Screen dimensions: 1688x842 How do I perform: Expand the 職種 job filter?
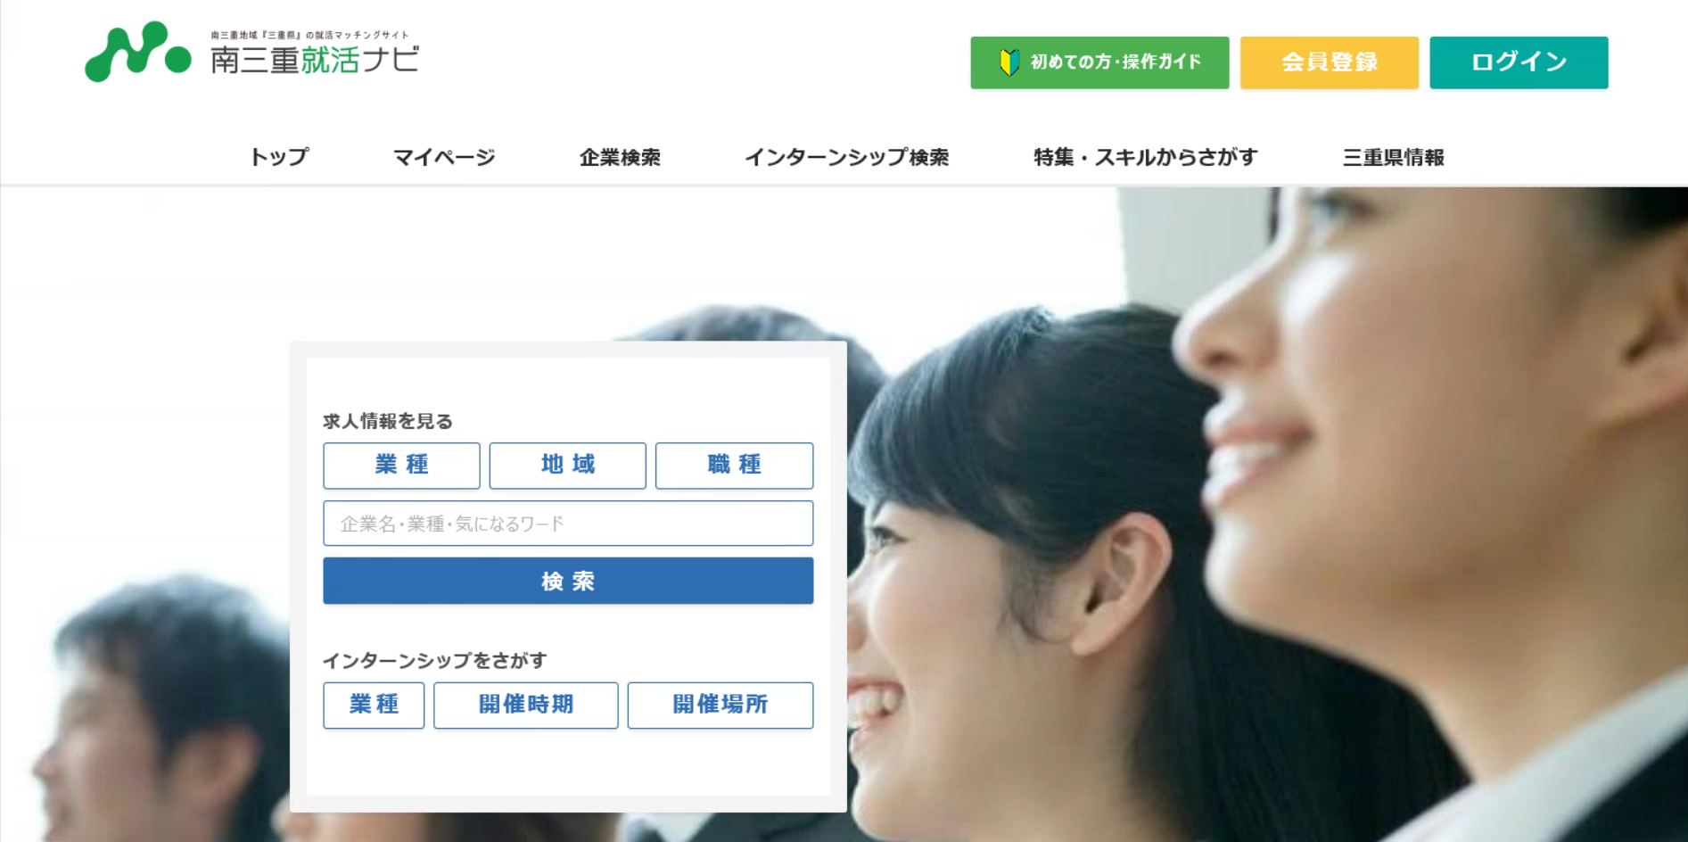[x=734, y=465]
